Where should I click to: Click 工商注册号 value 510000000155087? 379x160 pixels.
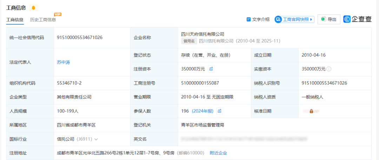(200, 83)
